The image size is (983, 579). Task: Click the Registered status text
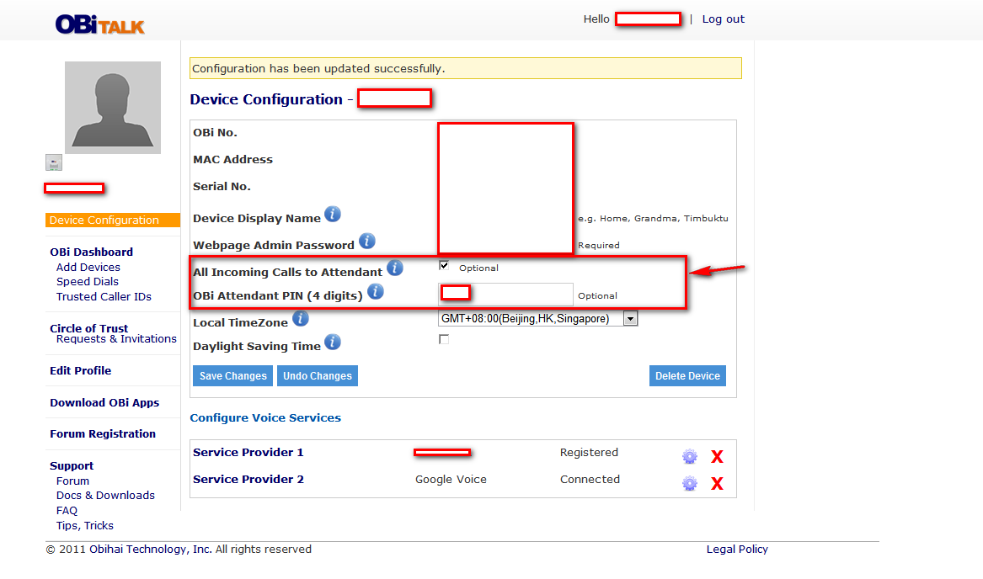(x=590, y=453)
